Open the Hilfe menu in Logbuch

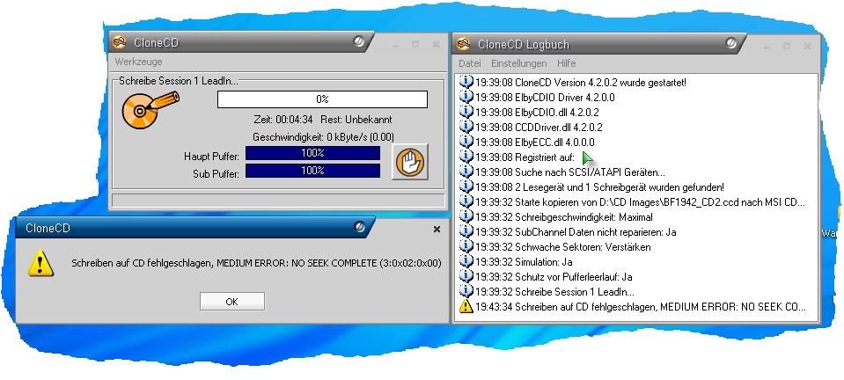(x=566, y=63)
